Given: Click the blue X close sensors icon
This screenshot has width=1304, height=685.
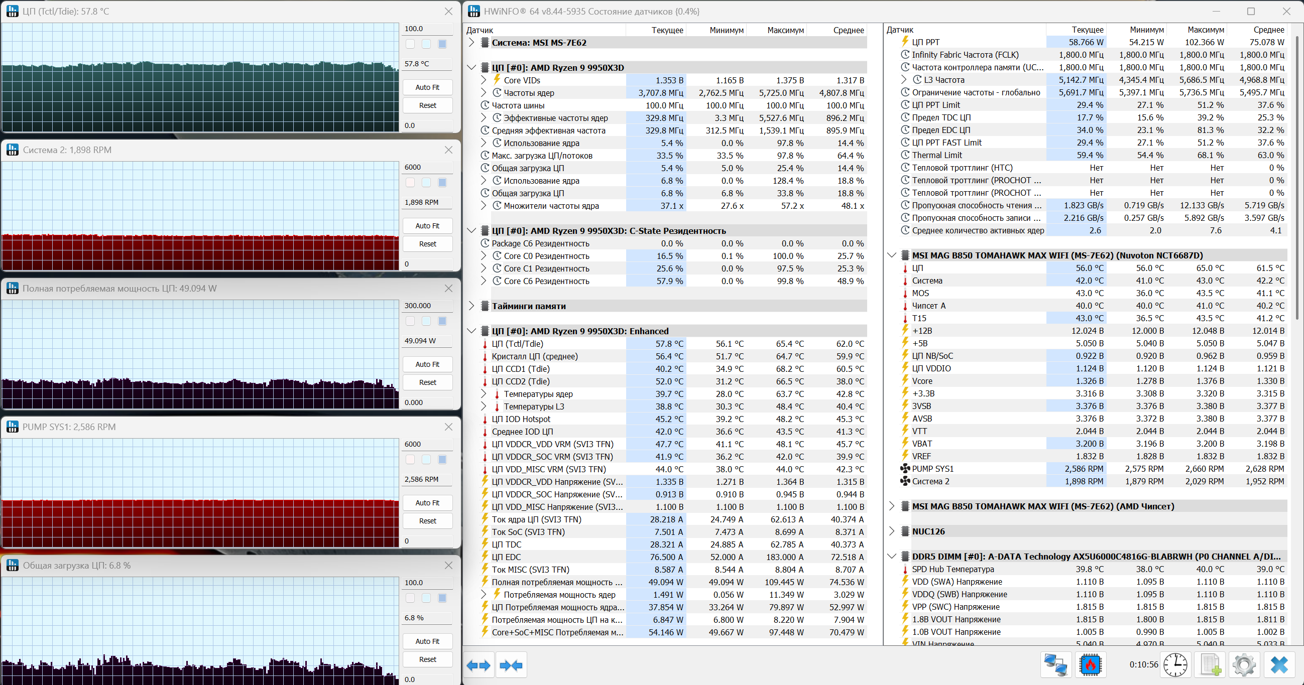Looking at the screenshot, I should (1279, 664).
